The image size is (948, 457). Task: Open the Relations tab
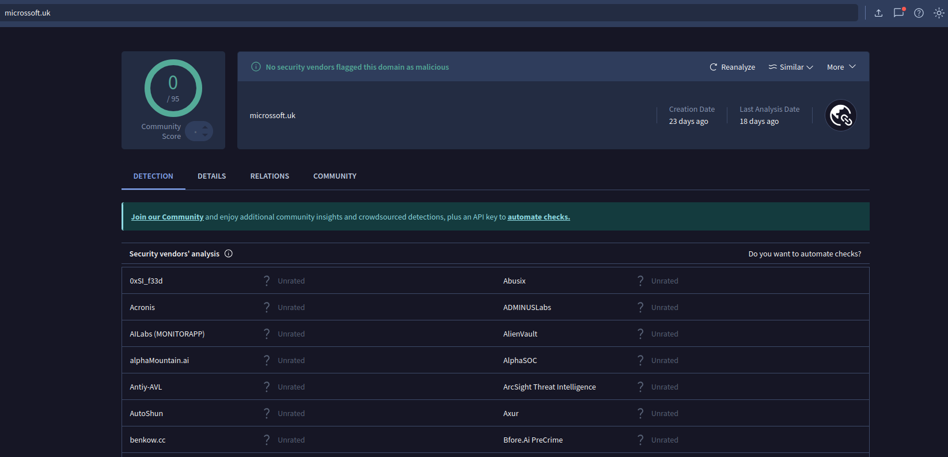pos(270,176)
